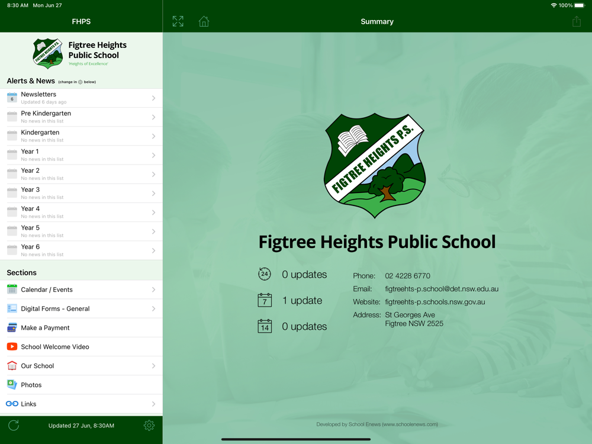Expand Our School row chevron
The width and height of the screenshot is (592, 444).
click(154, 366)
